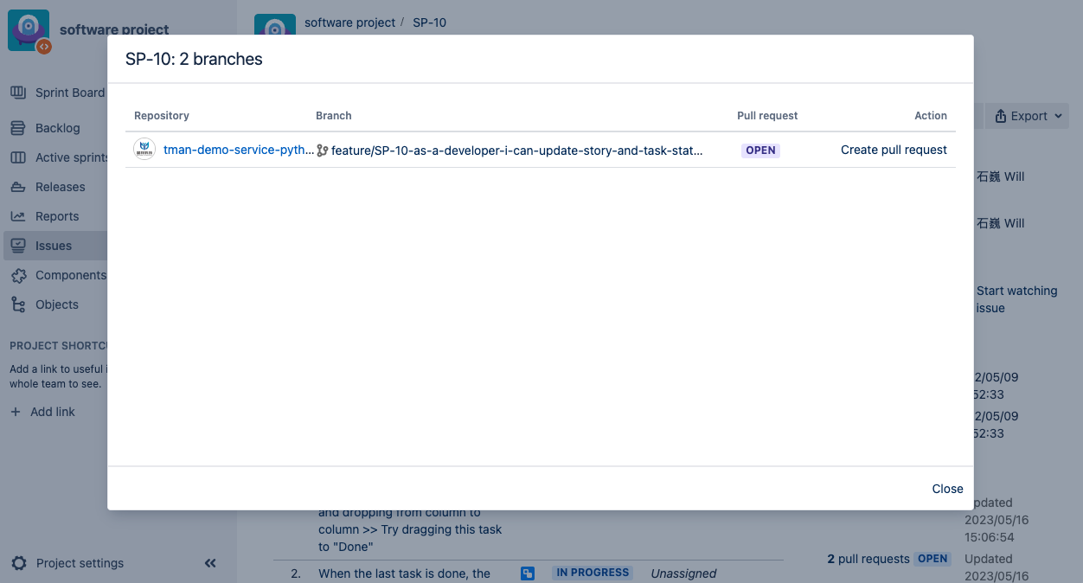Click the 2 pull requests link
This screenshot has height=583, width=1083.
[868, 559]
